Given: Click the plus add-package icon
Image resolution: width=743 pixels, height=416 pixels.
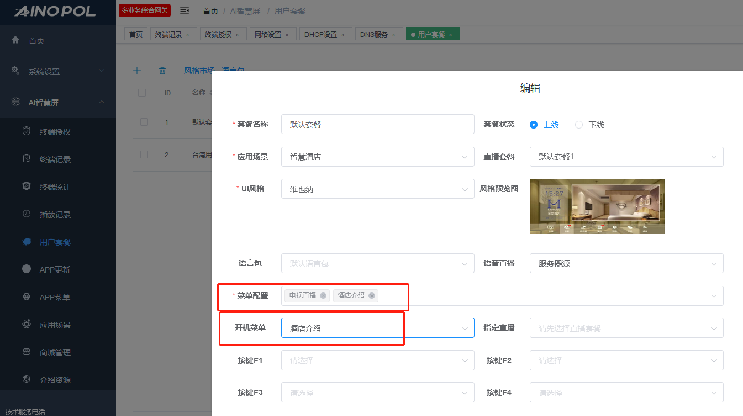Looking at the screenshot, I should coord(137,71).
